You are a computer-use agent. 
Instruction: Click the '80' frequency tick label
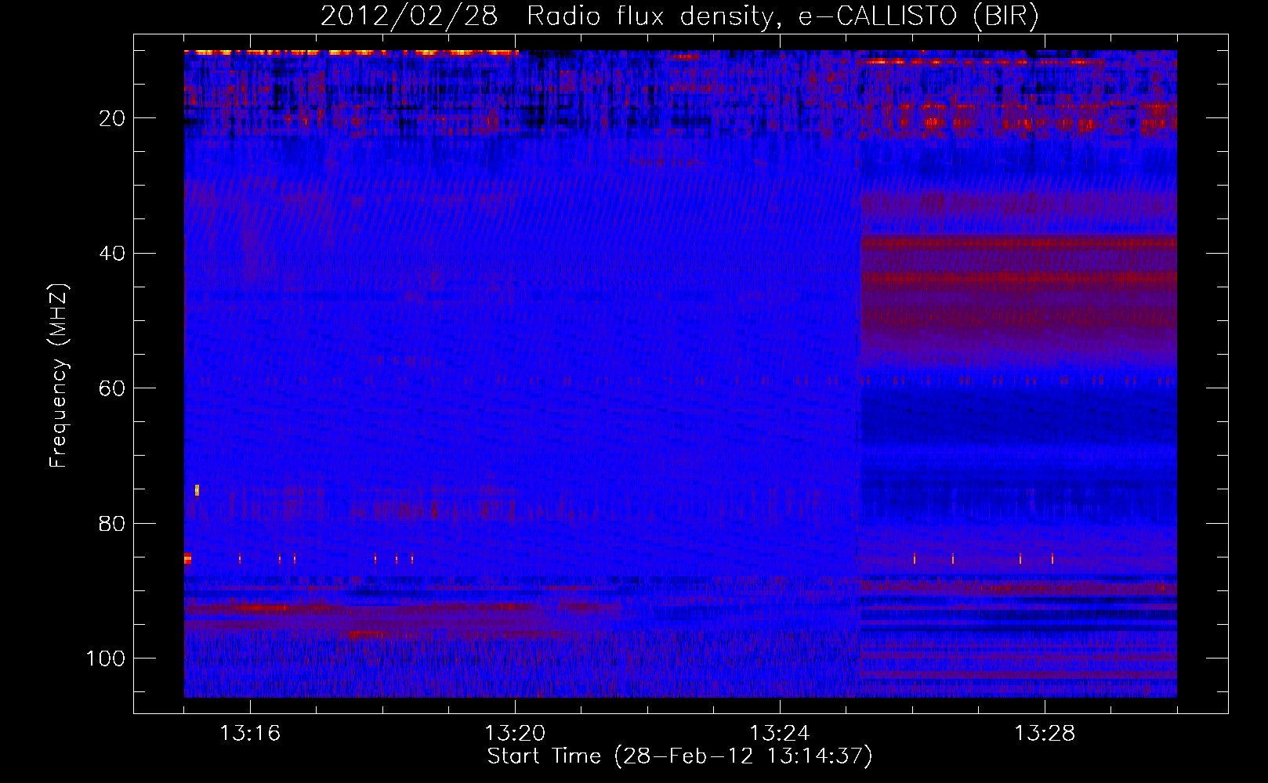point(113,523)
